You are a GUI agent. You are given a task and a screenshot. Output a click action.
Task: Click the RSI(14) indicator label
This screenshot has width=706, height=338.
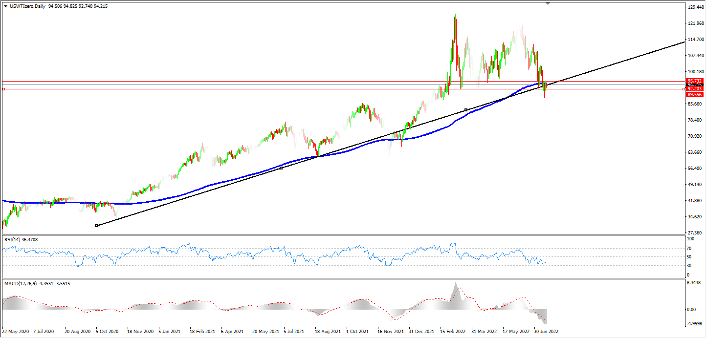click(21, 239)
